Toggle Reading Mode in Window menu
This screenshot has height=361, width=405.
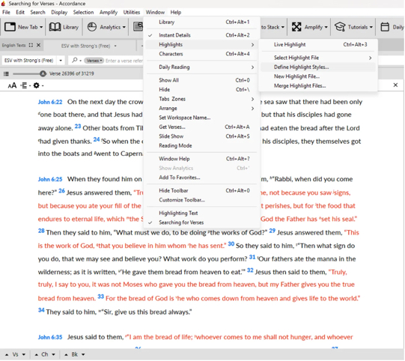coord(201,146)
